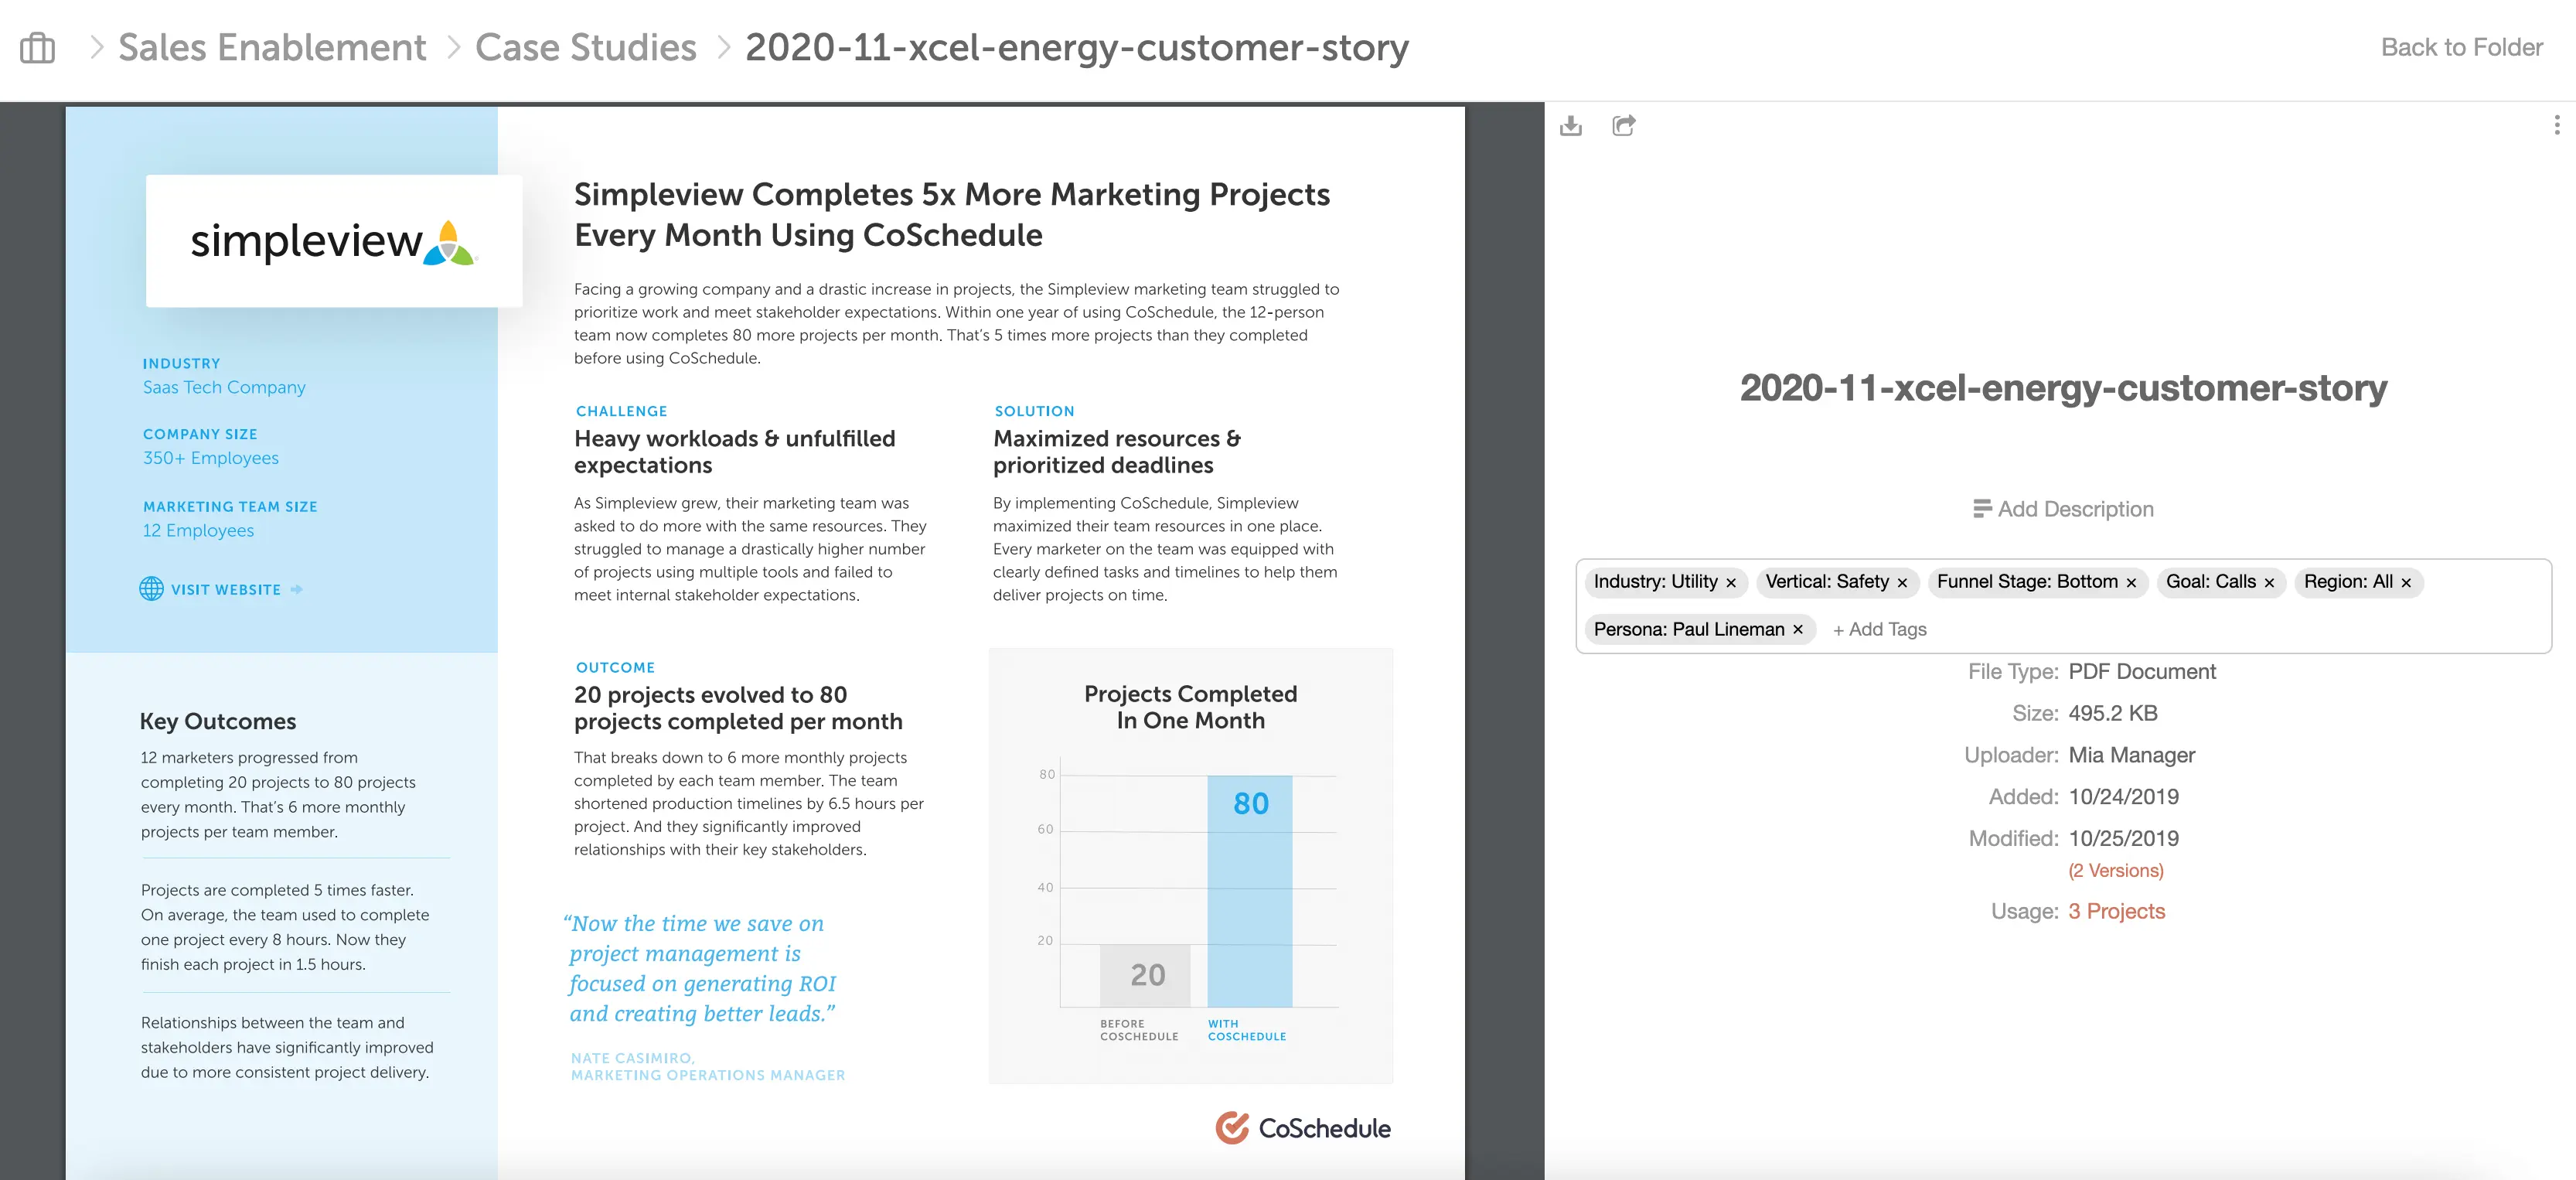Select the Persona: Paul Lineman tag label
Viewport: 2576px width, 1180px height.
pyautogui.click(x=1689, y=629)
